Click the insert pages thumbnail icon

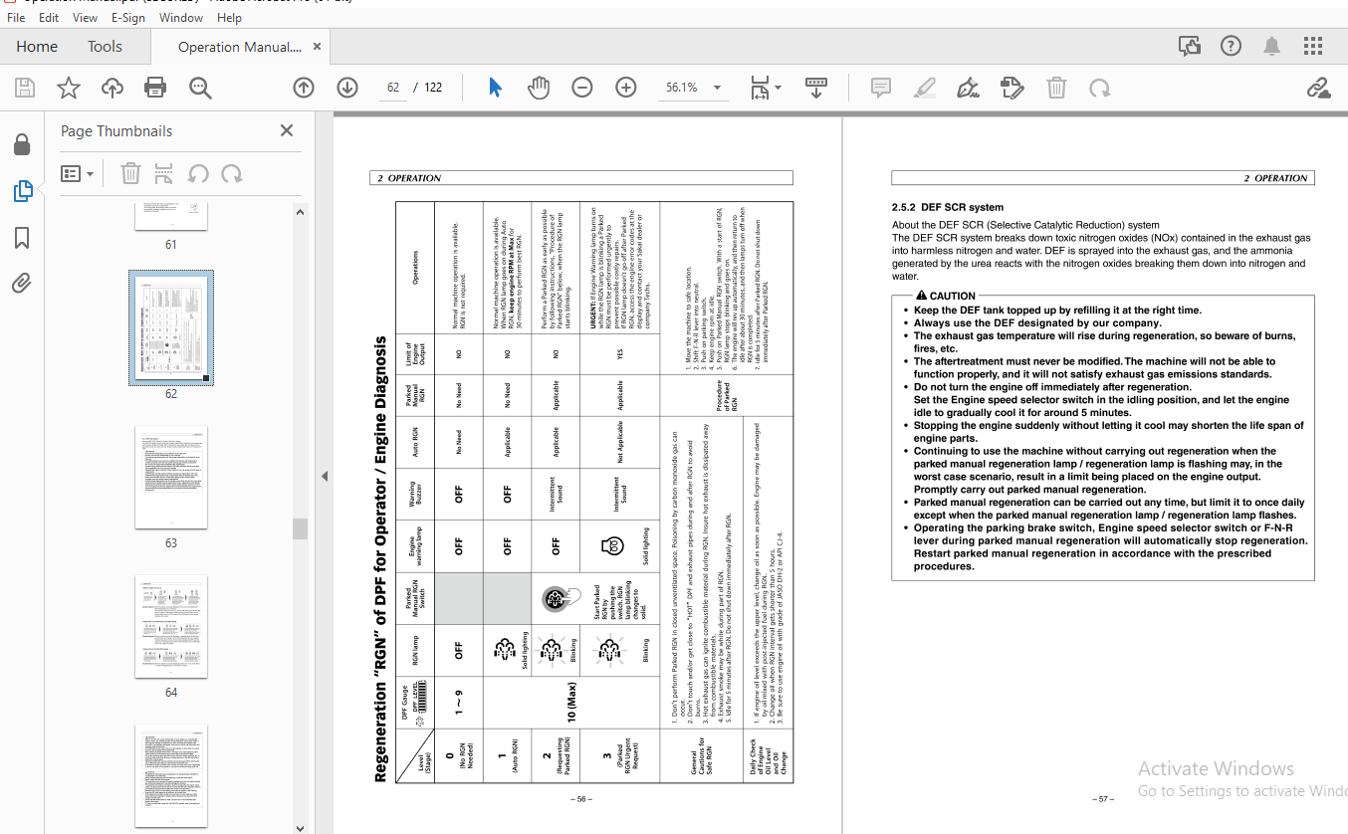(164, 174)
